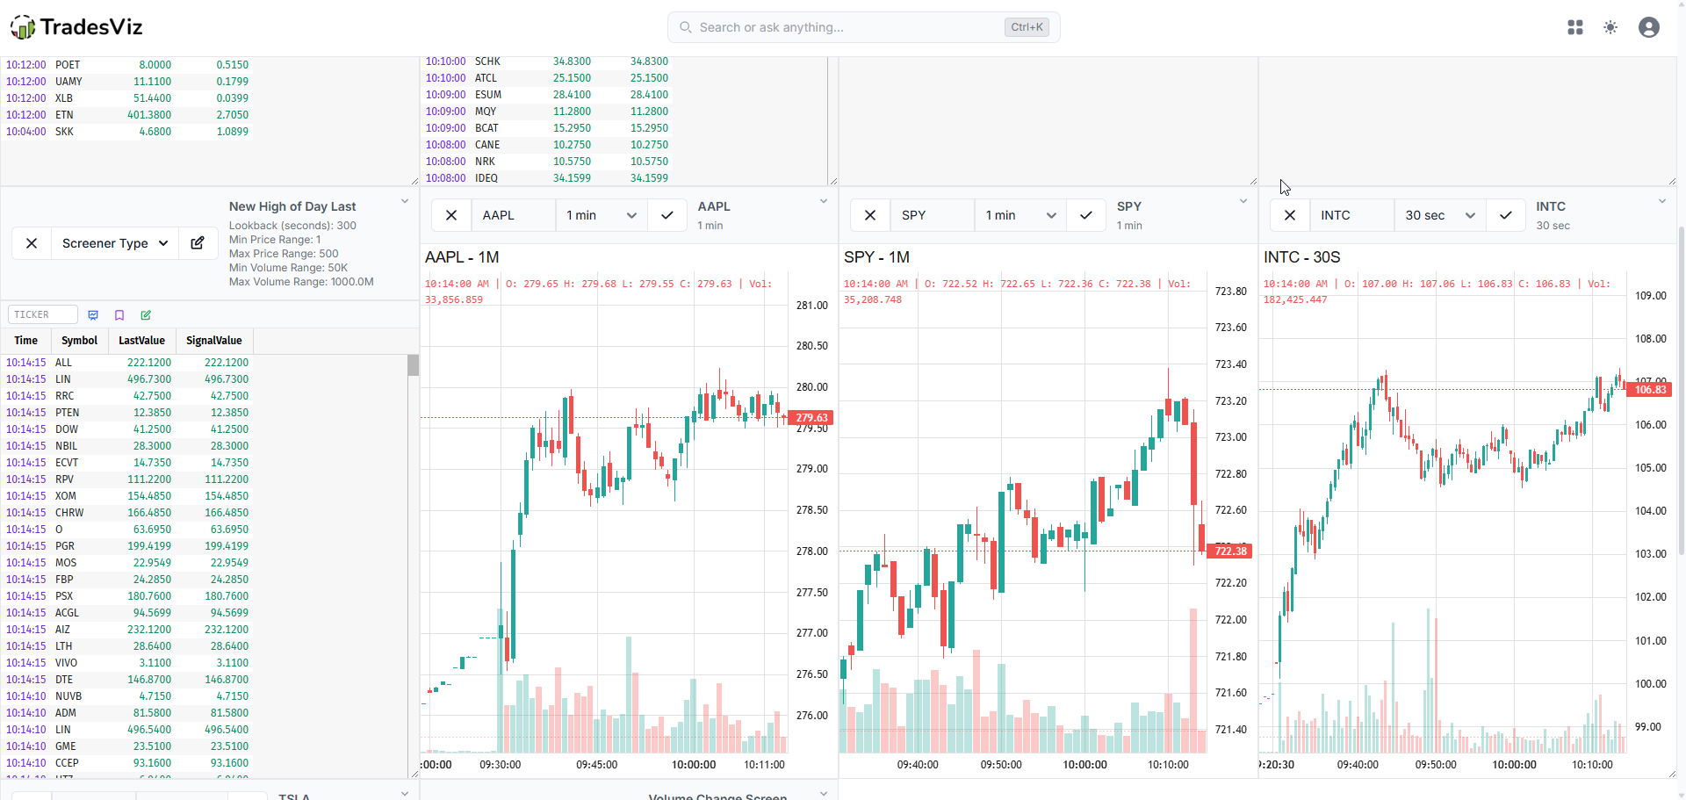Click the SPY current price label 722.38

[x=1230, y=551]
